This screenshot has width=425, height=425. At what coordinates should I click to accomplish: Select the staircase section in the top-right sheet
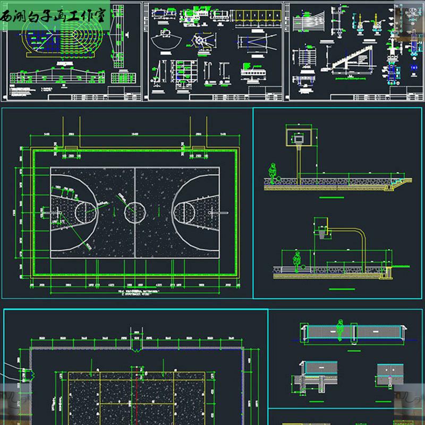tap(350, 58)
